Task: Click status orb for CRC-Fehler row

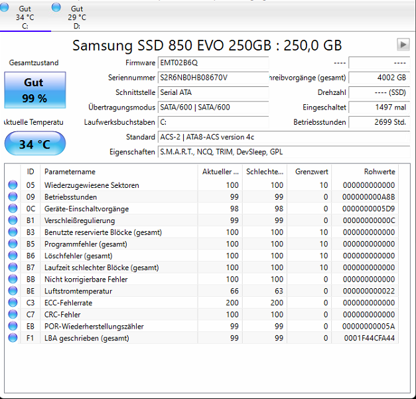Action: click(x=13, y=314)
